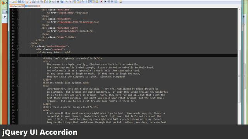Image resolution: width=248 pixels, height=139 pixels.
Task: Stop macro recording
Action: pos(105,2)
